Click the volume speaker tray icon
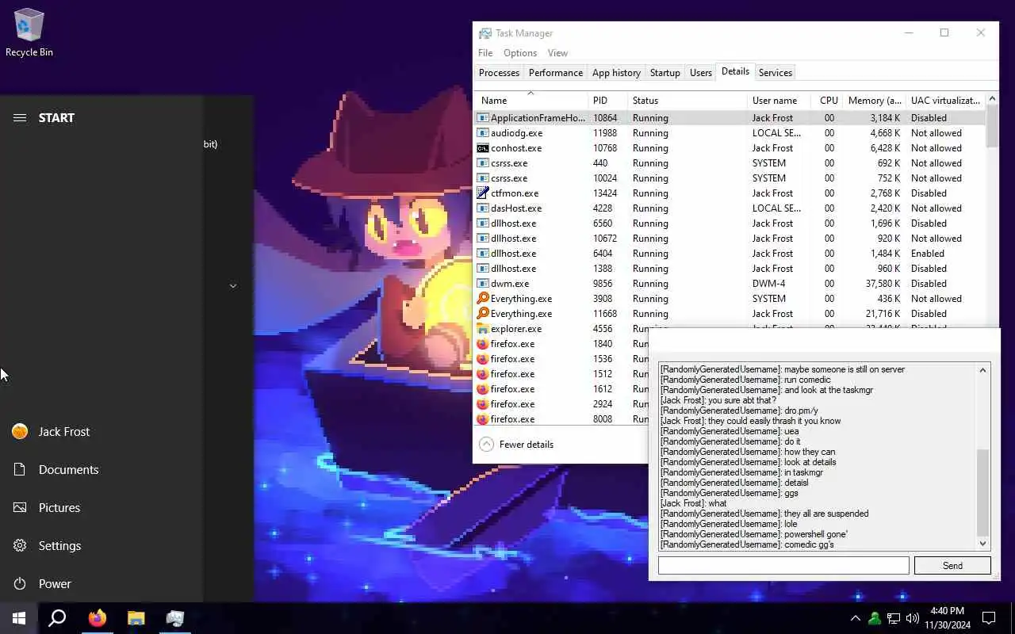Viewport: 1015px width, 634px height. pos(912,618)
